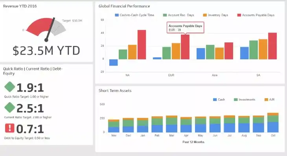Click the Oct stacked bar in Short Term Assets
The height and width of the screenshot is (156, 287).
[273, 123]
